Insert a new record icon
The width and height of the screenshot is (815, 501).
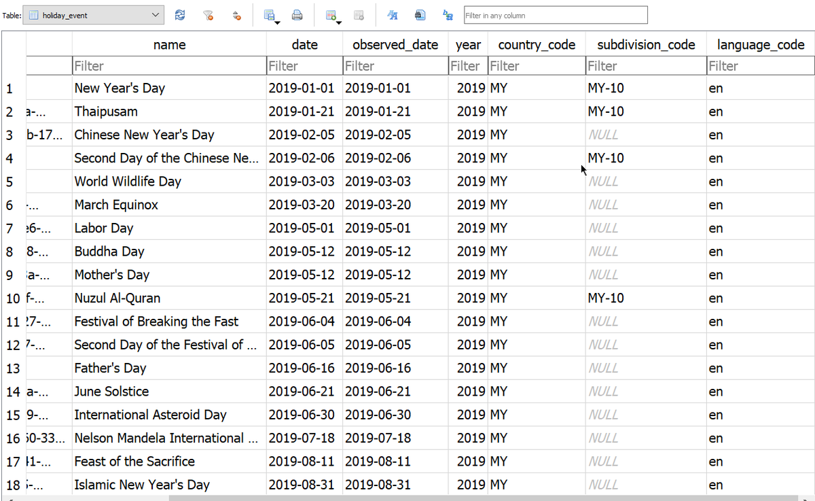331,15
